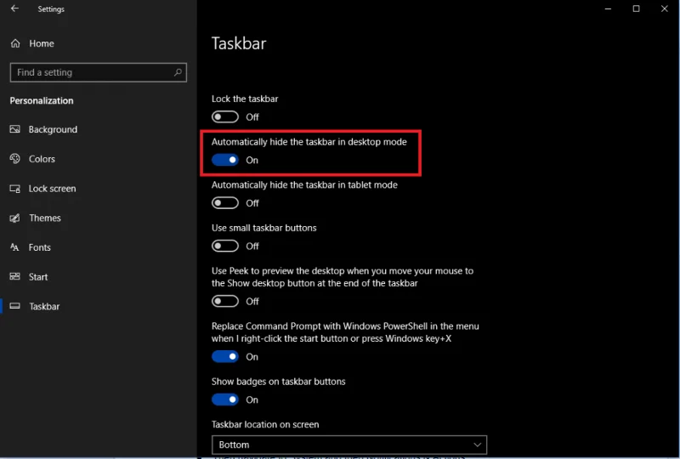
Task: Turn off auto-hide taskbar in desktop mode
Action: 225,160
